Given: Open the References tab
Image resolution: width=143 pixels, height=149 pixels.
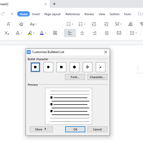Looking at the screenshot, I should pos(73,14).
